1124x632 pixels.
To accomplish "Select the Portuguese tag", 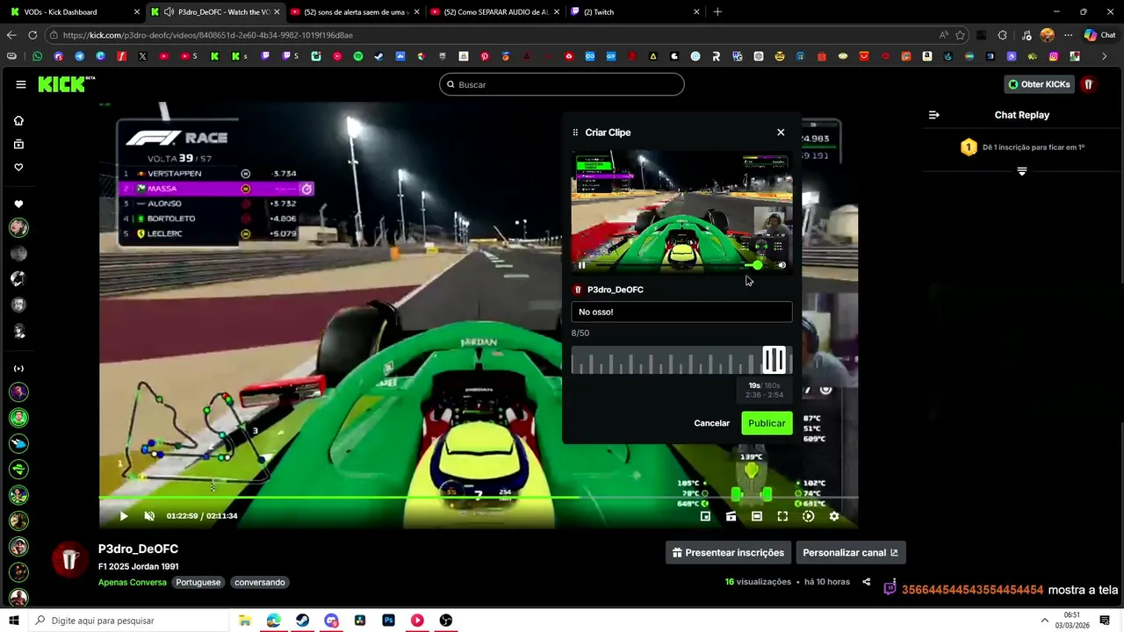I will (x=198, y=582).
